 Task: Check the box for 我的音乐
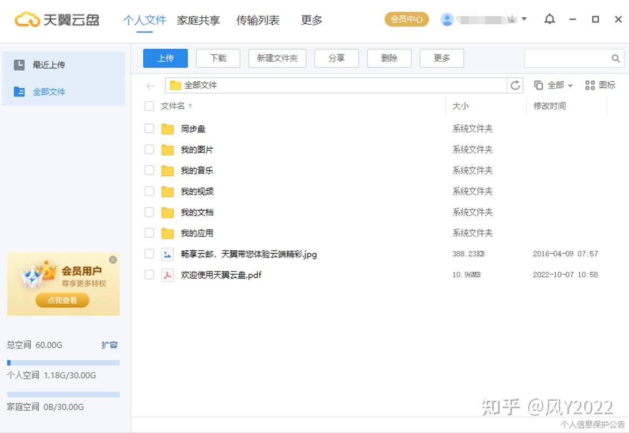(149, 170)
